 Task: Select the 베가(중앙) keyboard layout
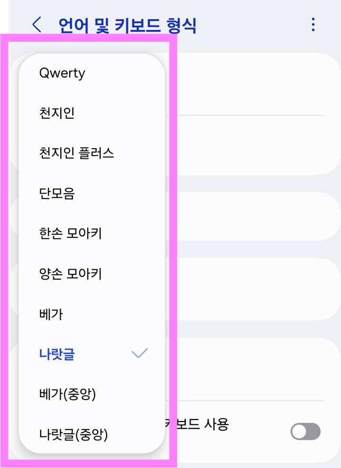[x=67, y=395]
